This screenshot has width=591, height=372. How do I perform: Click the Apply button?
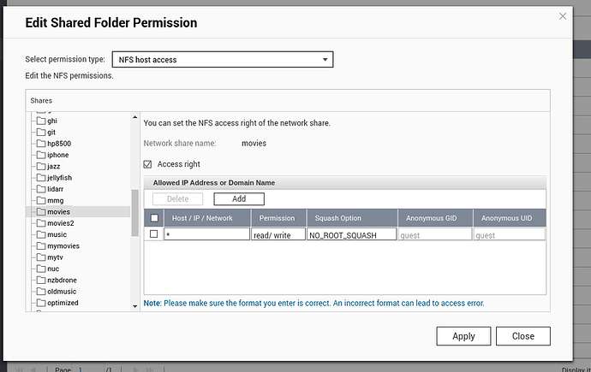pos(463,336)
